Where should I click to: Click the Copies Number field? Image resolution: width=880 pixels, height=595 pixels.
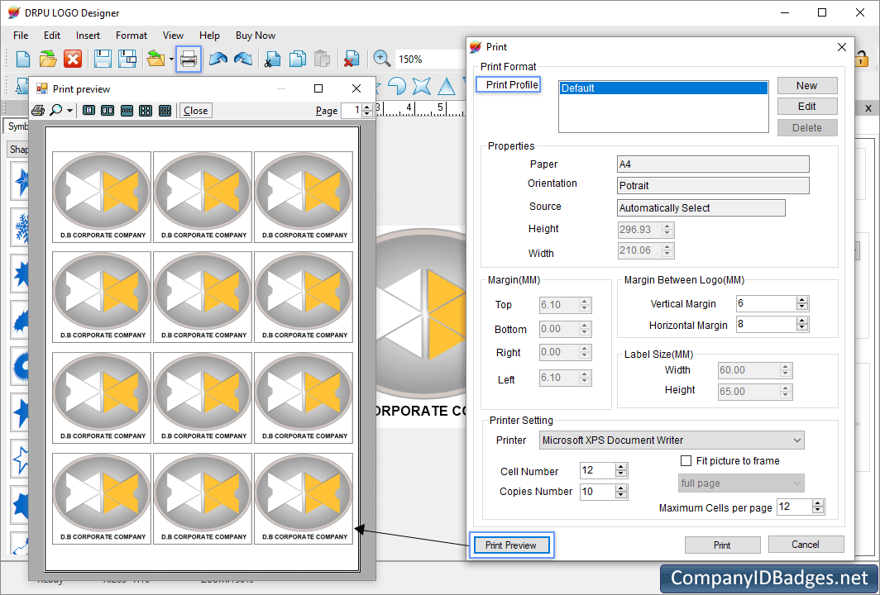(x=597, y=492)
